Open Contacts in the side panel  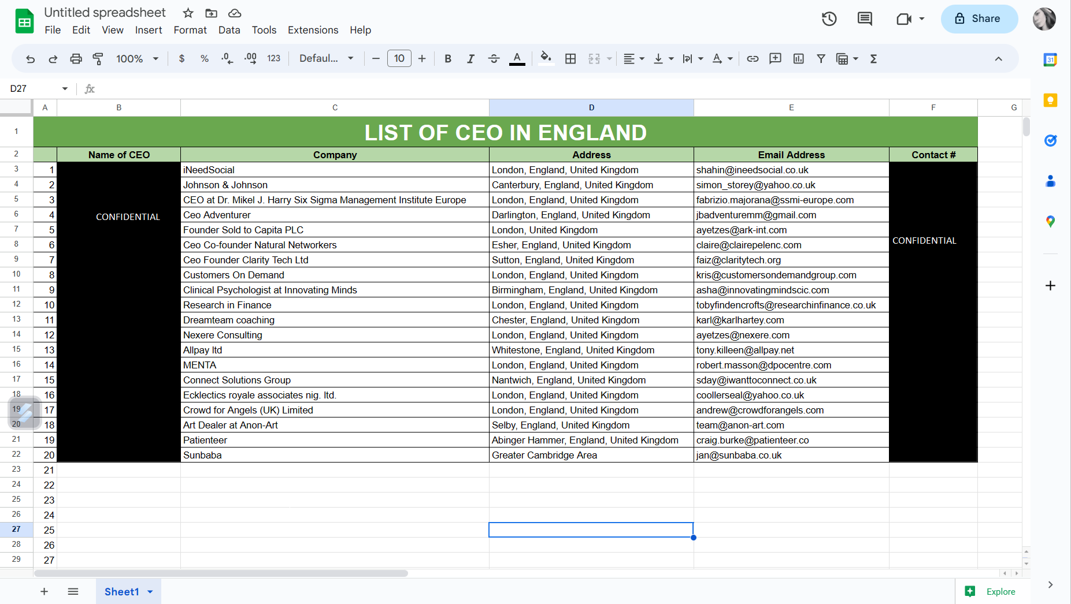coord(1050,181)
